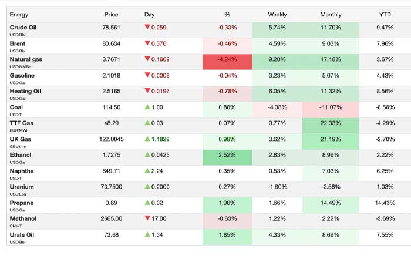The width and height of the screenshot is (411, 259).
Task: Click the green up arrow for Coal
Action: (x=147, y=107)
